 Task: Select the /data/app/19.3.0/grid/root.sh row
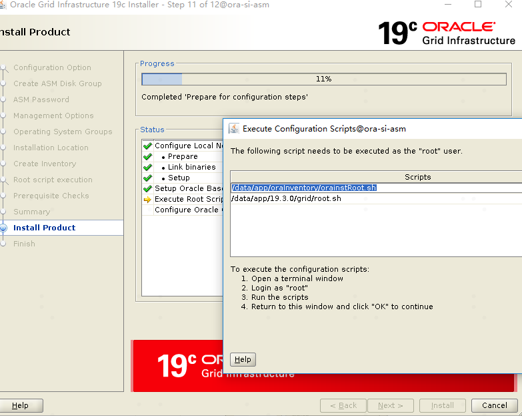point(376,198)
